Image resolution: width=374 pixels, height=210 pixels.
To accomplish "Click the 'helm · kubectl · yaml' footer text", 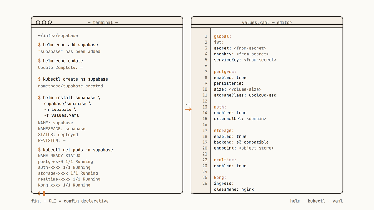I will (316, 201).
